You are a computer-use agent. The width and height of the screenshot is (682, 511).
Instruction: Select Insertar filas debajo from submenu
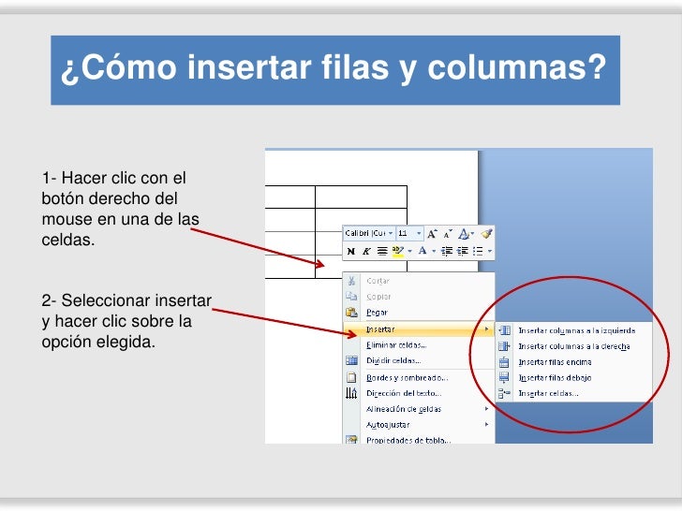point(573,377)
